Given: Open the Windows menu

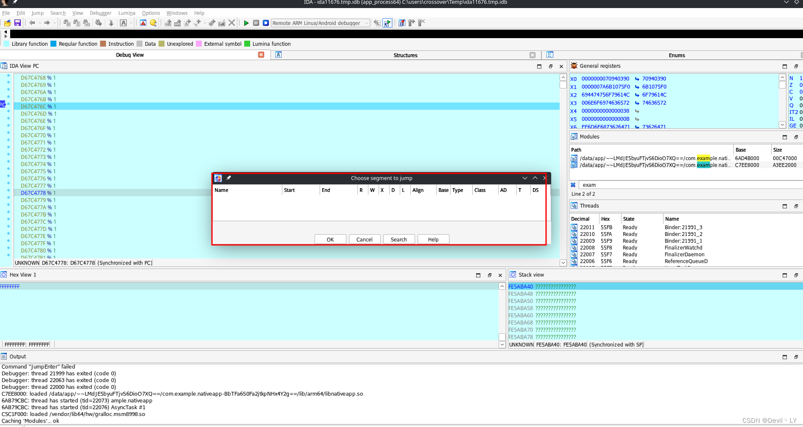Looking at the screenshot, I should tap(177, 13).
